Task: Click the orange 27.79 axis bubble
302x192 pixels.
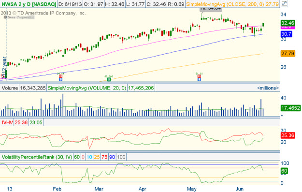Action: click(x=288, y=53)
